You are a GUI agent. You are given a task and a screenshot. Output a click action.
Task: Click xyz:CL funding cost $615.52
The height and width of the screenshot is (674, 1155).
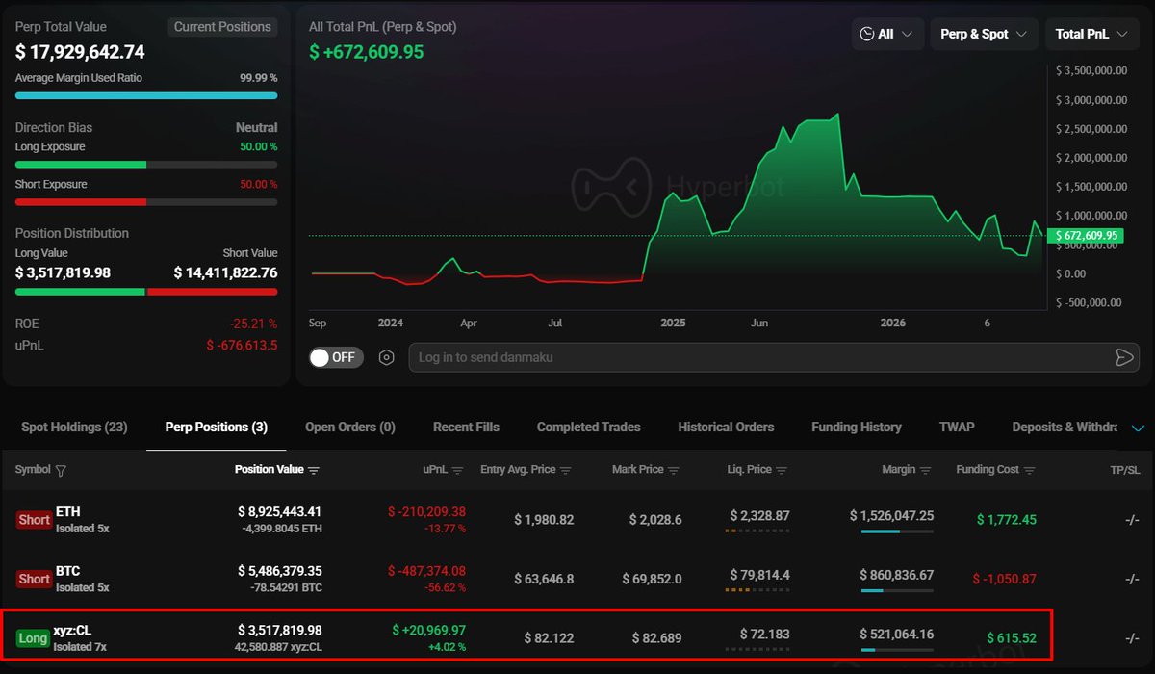pyautogui.click(x=1012, y=637)
